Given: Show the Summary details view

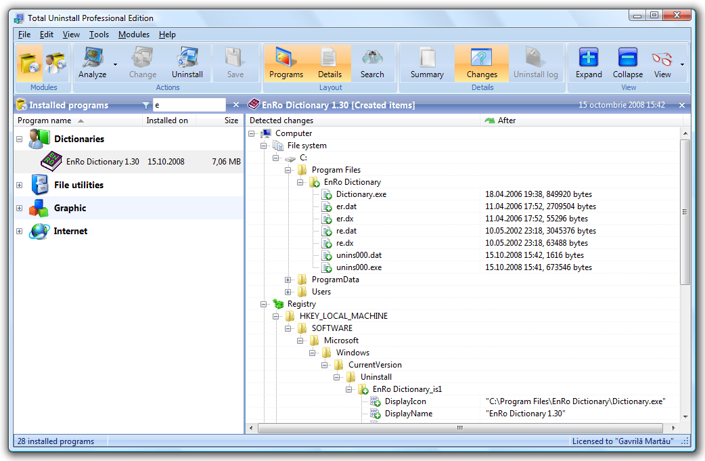Looking at the screenshot, I should (427, 58).
